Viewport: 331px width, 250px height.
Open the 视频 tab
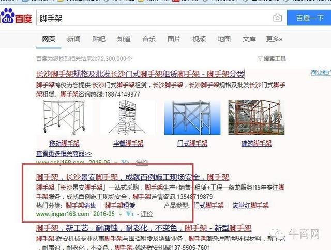(x=199, y=39)
